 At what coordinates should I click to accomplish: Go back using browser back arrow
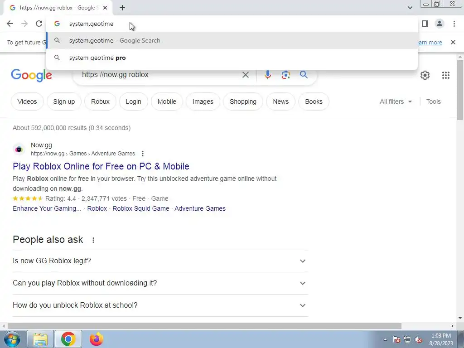point(10,24)
